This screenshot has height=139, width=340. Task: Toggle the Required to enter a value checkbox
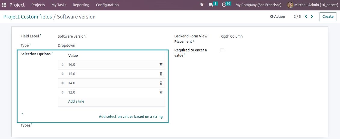(222, 50)
